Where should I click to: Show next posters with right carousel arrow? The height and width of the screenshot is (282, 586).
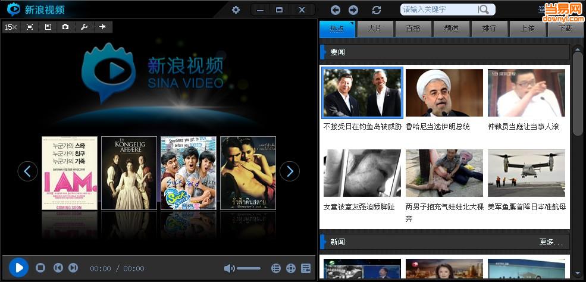point(290,171)
